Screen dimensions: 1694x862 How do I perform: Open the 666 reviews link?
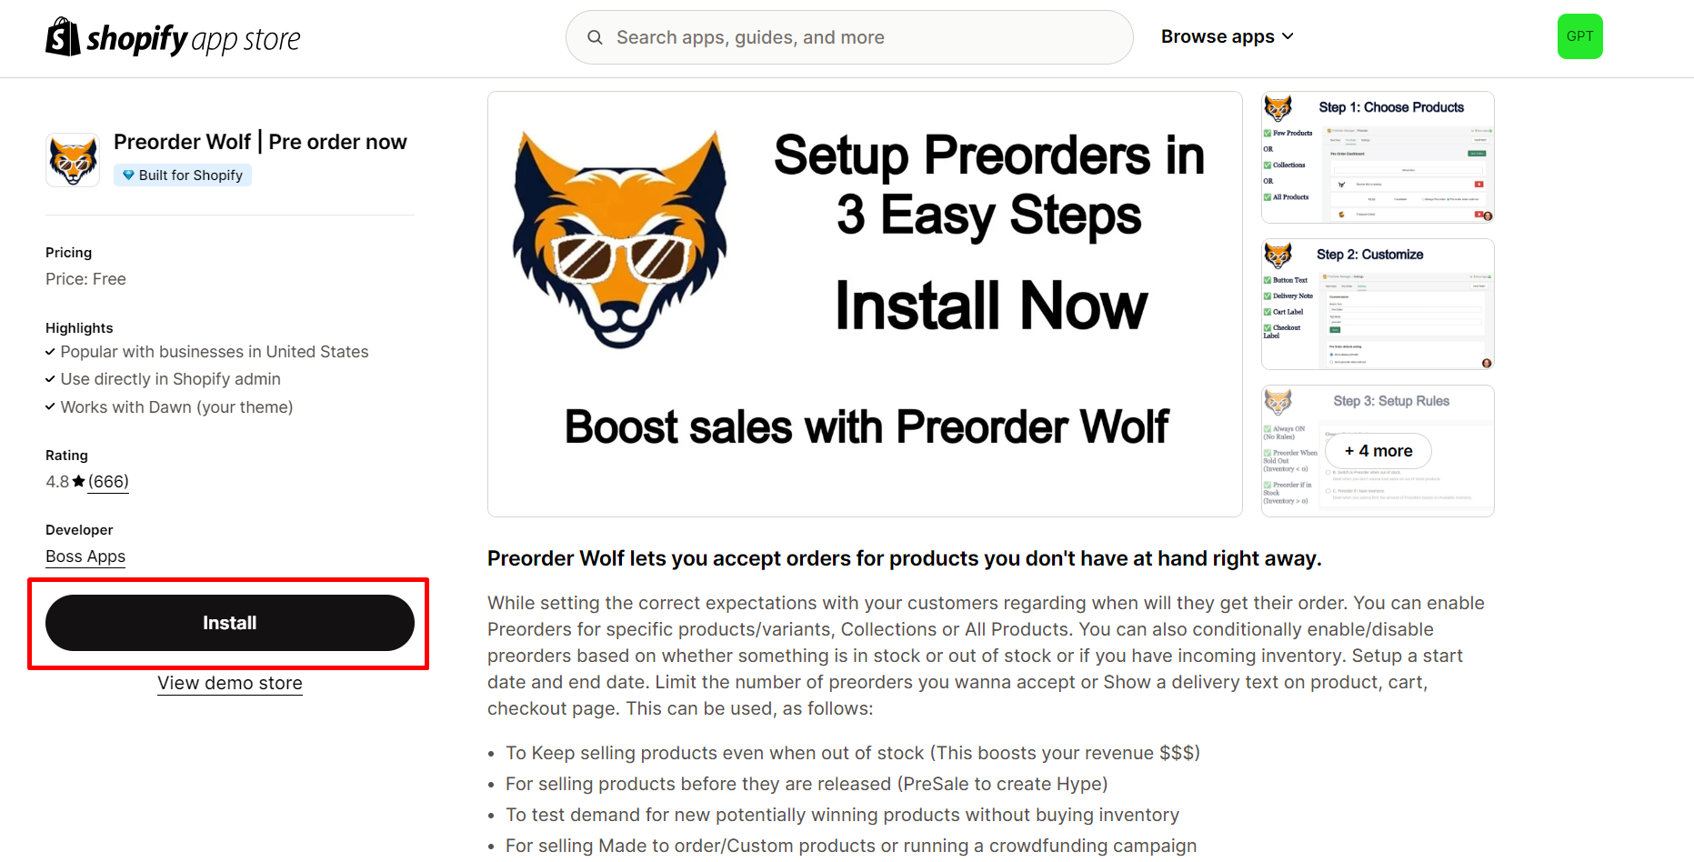click(108, 482)
